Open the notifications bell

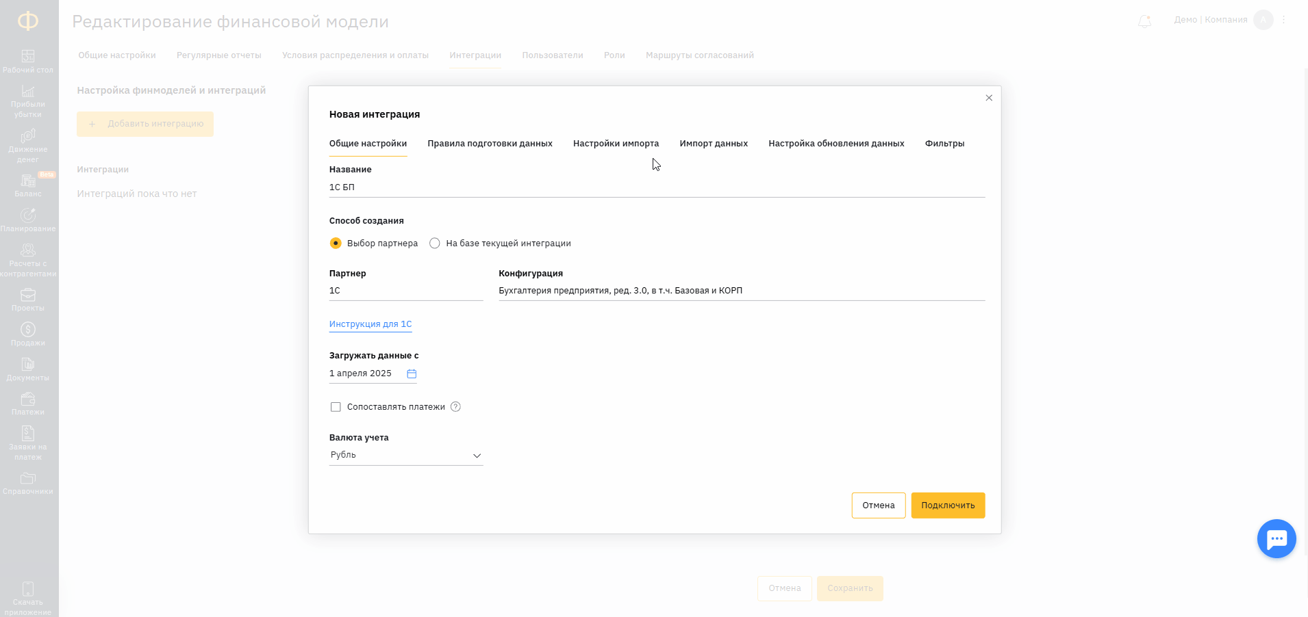tap(1144, 21)
